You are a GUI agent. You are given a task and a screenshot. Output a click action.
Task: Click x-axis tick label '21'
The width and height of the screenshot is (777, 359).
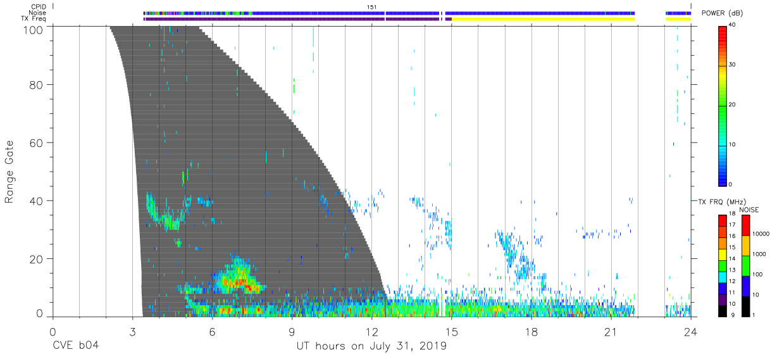point(611,331)
